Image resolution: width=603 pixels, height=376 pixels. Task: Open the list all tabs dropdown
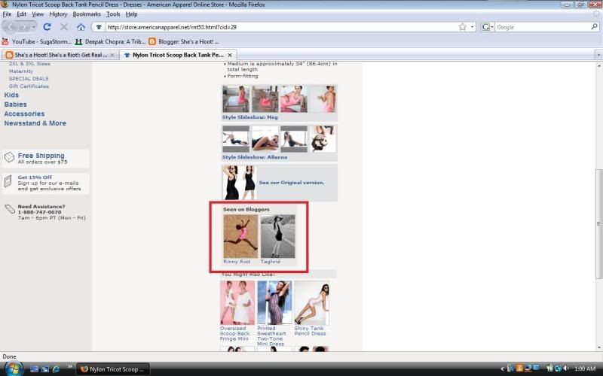598,55
